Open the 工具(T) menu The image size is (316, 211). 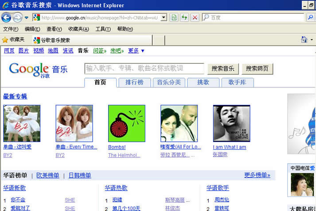point(103,29)
